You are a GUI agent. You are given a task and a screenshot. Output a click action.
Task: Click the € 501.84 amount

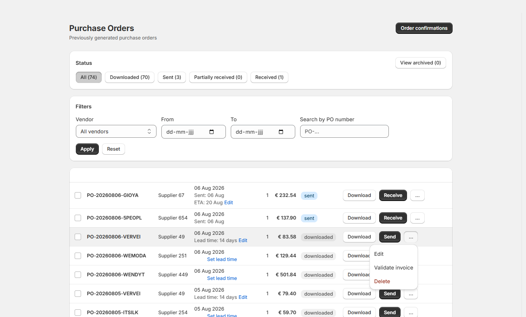(286, 275)
